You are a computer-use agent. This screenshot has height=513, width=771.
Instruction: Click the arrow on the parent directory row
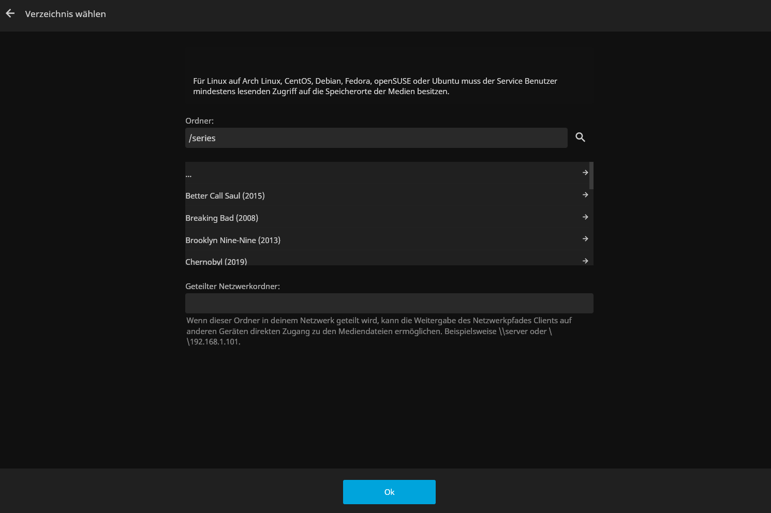click(585, 173)
